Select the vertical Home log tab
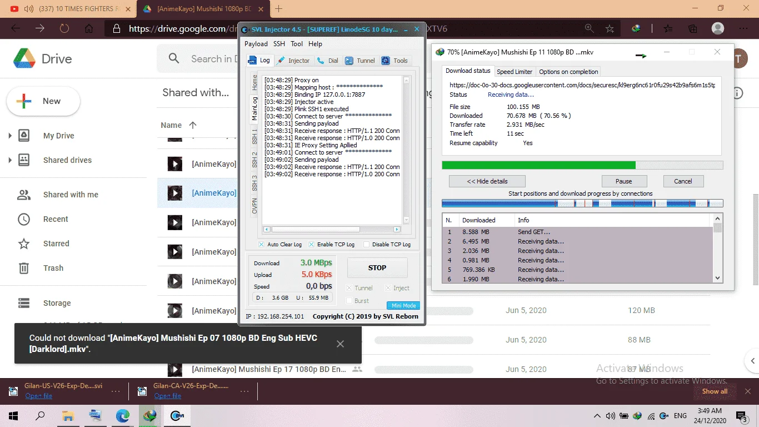The image size is (759, 427). coord(254,83)
